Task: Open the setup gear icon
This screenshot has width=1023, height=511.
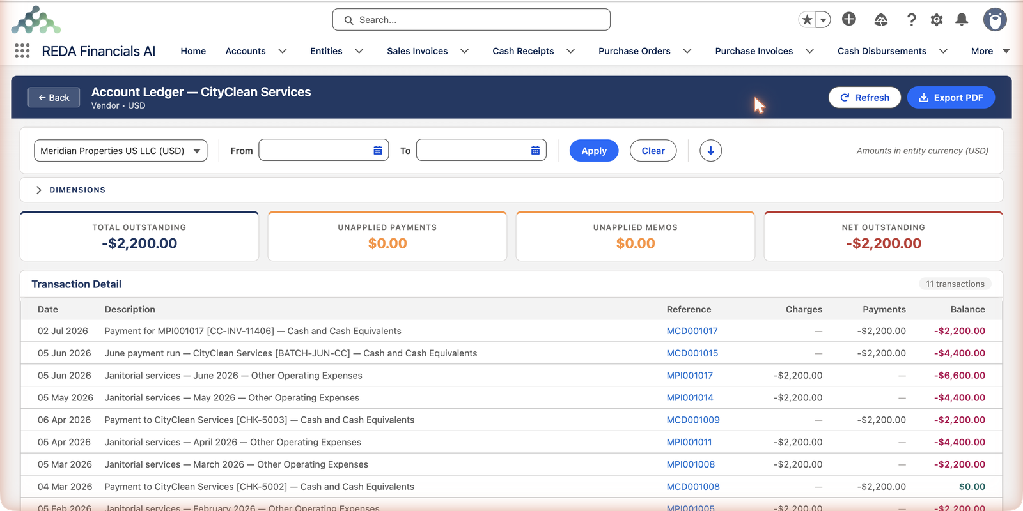Action: (x=937, y=20)
